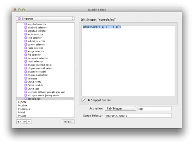The image size is (194, 145).
Task: Click the snippet icon beside delegate
Action: point(26,78)
